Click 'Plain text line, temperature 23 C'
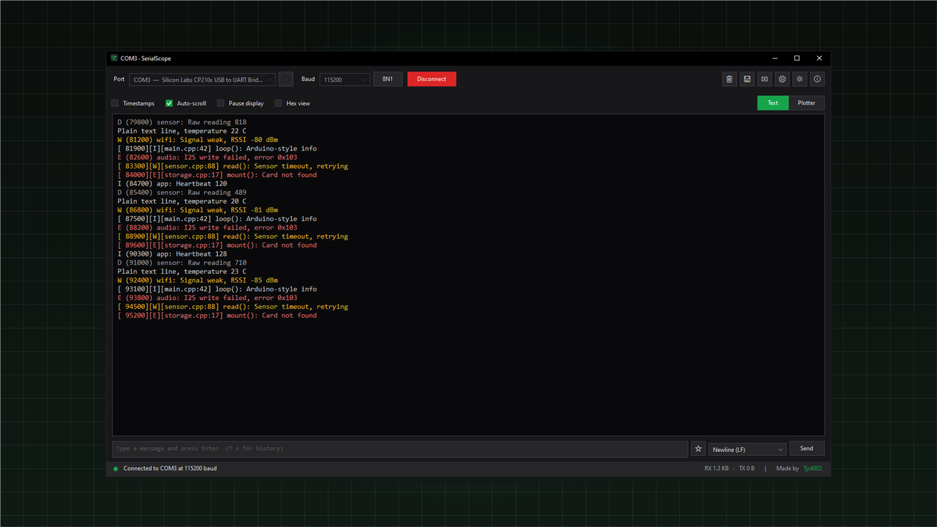 point(182,271)
